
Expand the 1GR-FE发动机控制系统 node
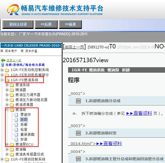pos(2,70)
